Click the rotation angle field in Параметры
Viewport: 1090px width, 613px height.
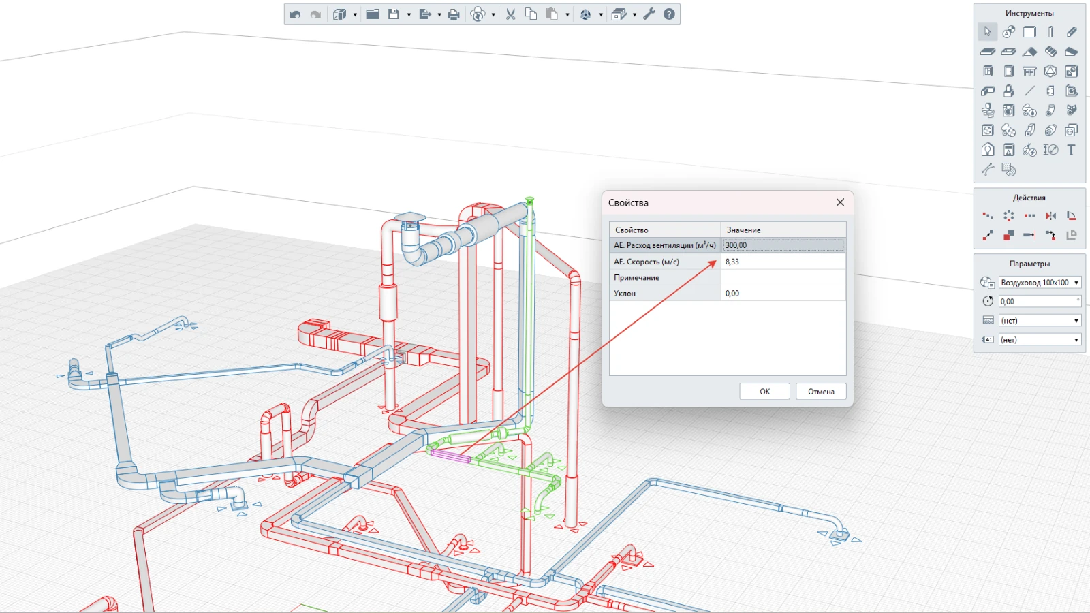point(1038,302)
